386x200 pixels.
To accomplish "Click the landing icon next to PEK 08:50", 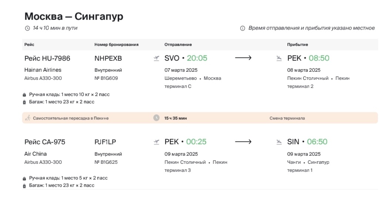I will click(x=279, y=58).
